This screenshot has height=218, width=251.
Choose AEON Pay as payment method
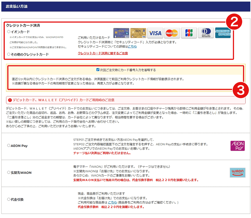(9, 146)
